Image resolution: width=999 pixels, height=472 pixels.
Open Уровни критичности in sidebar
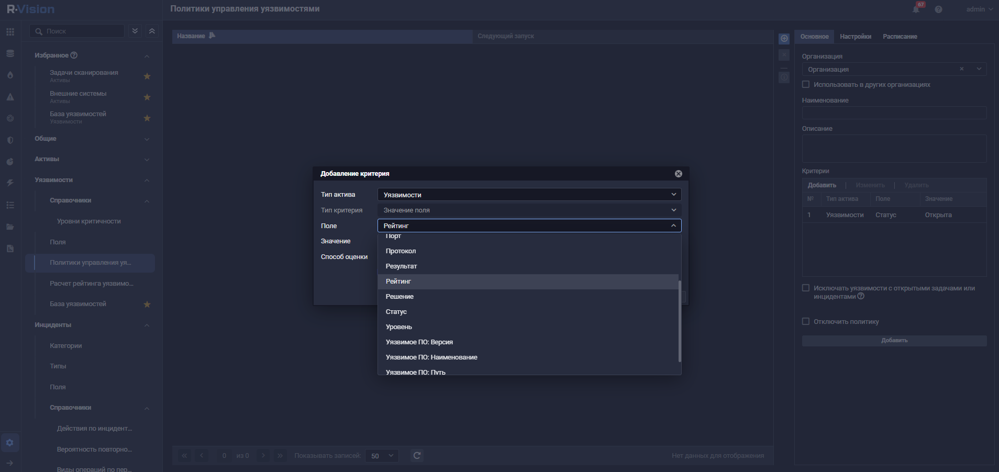[89, 221]
